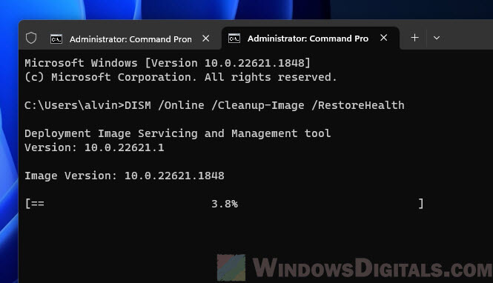Click the Microsoft Corporation copyright line
Viewport: 493px width, 283px height.
pyautogui.click(x=181, y=77)
